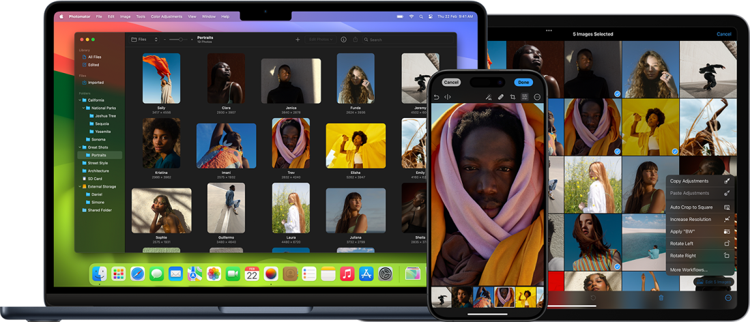Tap the blue Done button on iPhone
The width and height of the screenshot is (750, 322).
(x=523, y=82)
